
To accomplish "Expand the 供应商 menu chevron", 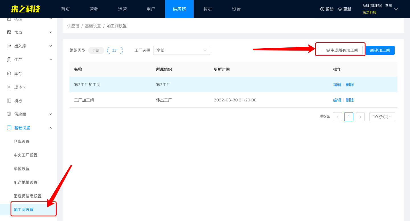I will pyautogui.click(x=51, y=114).
